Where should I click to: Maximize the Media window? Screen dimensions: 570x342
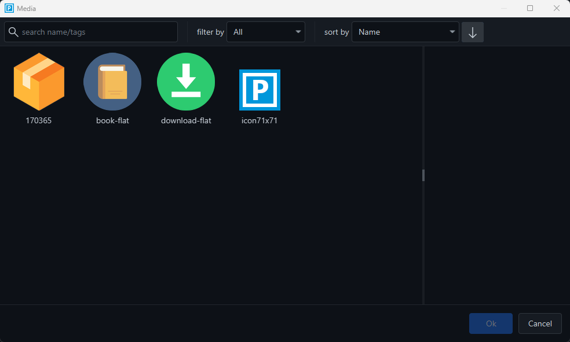(530, 9)
